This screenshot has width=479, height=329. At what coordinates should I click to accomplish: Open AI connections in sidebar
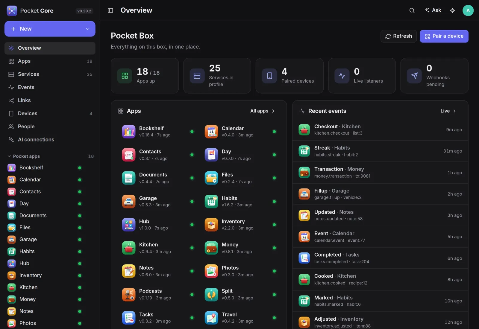coord(50,140)
